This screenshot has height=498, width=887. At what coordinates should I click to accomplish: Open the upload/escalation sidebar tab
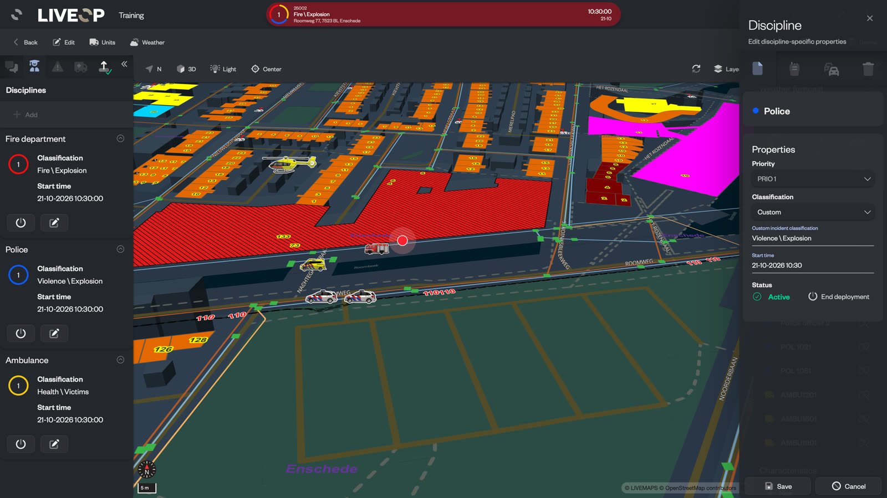point(104,67)
